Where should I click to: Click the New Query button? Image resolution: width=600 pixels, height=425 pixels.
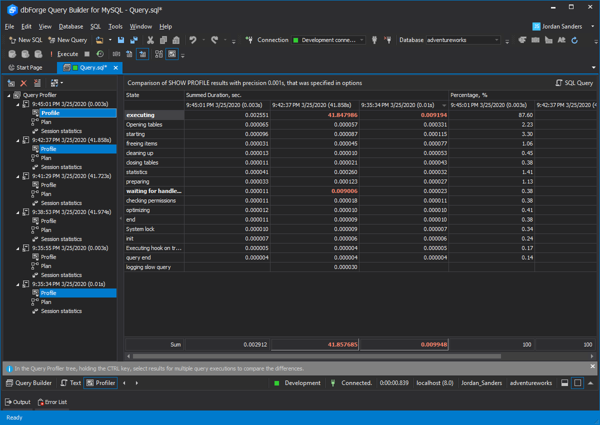tap(67, 40)
